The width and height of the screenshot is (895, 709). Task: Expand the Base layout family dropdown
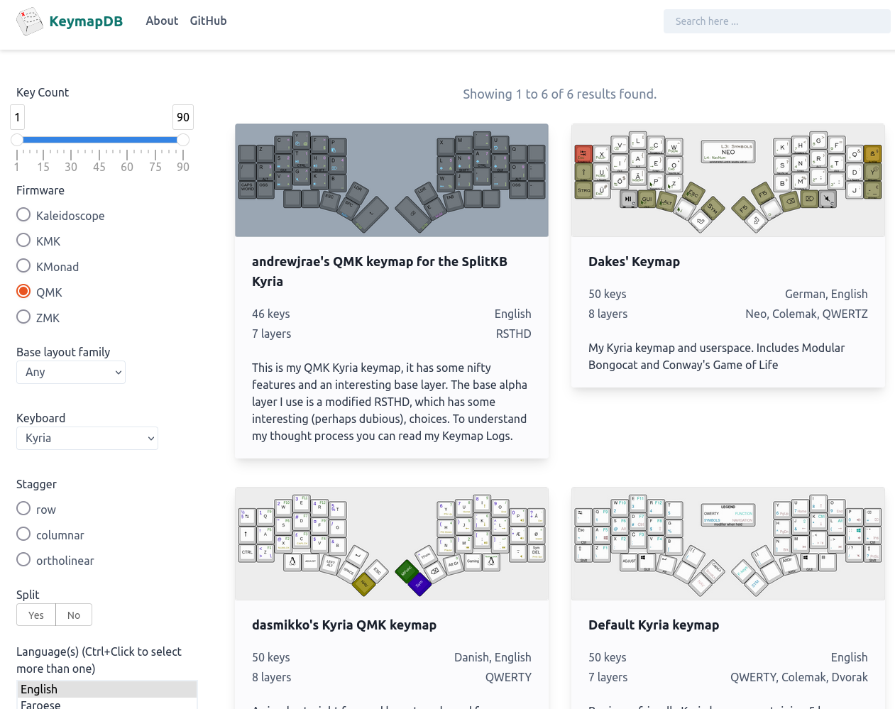(x=71, y=372)
